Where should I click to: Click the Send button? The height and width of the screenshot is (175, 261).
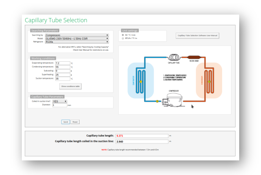(65, 122)
